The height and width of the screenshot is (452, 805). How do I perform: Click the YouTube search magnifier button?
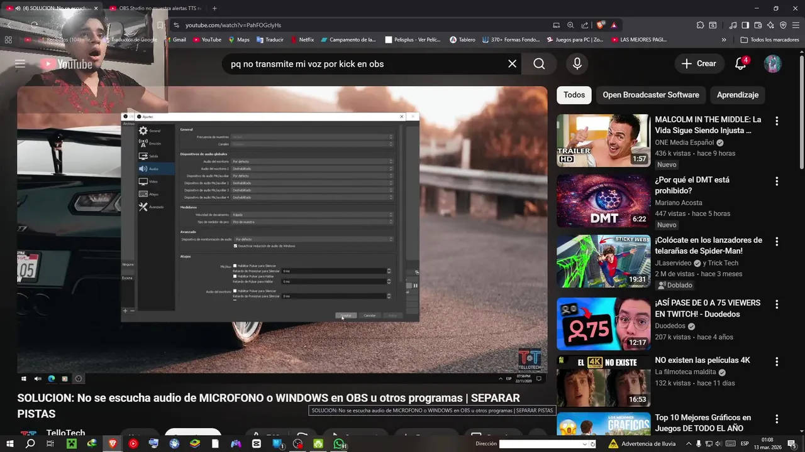[539, 63]
